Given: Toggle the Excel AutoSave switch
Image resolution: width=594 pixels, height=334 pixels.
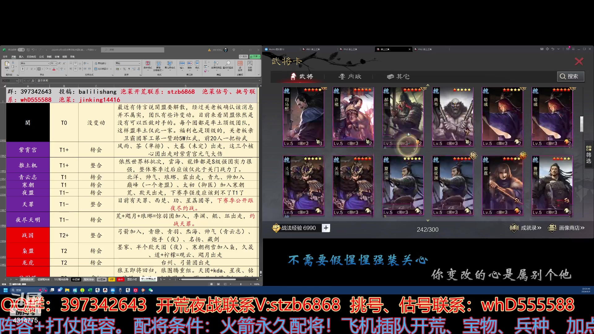Looking at the screenshot, I should point(21,50).
